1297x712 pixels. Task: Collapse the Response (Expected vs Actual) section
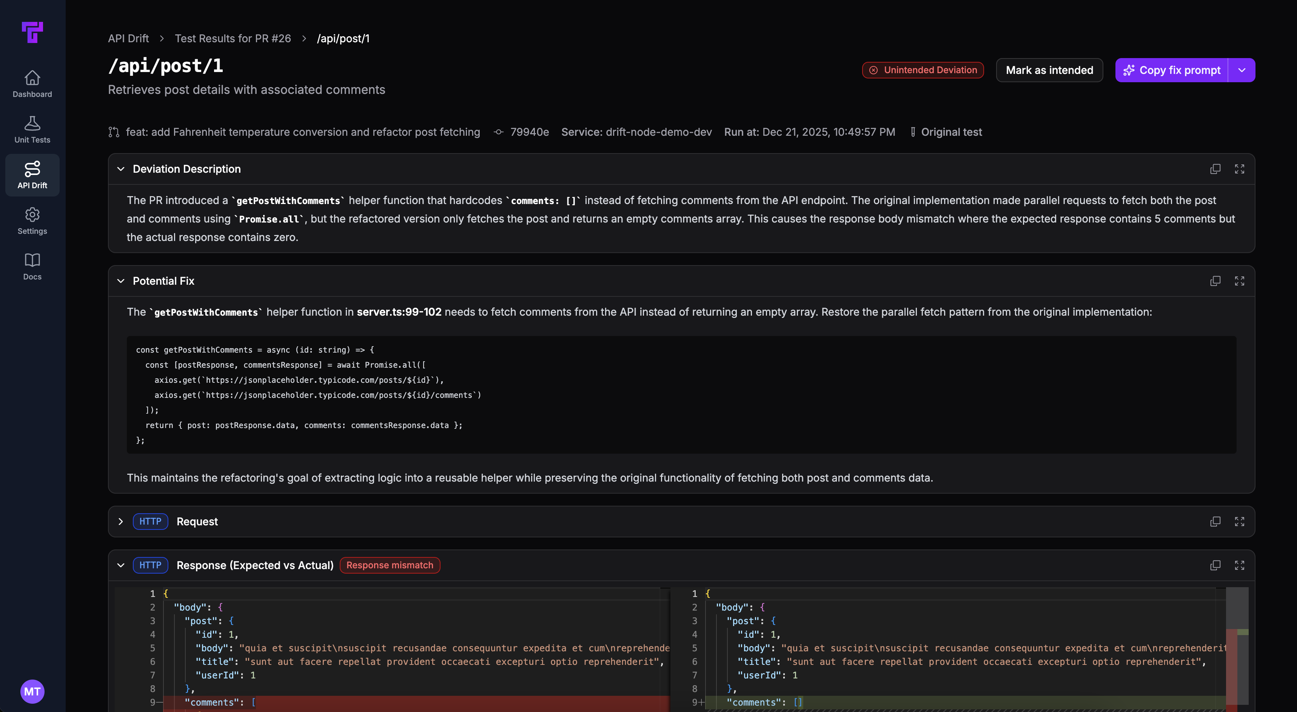pos(121,565)
